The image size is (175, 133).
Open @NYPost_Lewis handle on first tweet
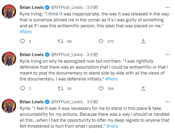67,7
